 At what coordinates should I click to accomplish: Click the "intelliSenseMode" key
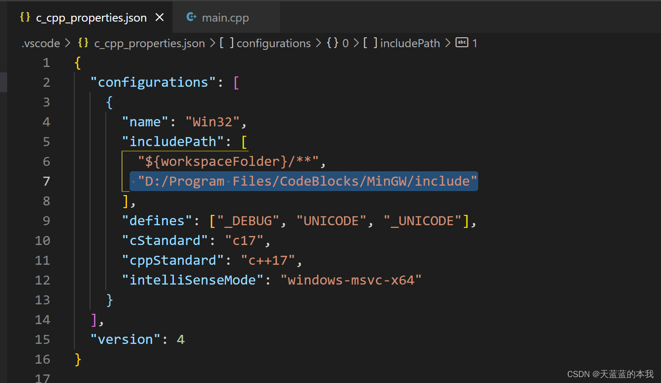tap(193, 281)
